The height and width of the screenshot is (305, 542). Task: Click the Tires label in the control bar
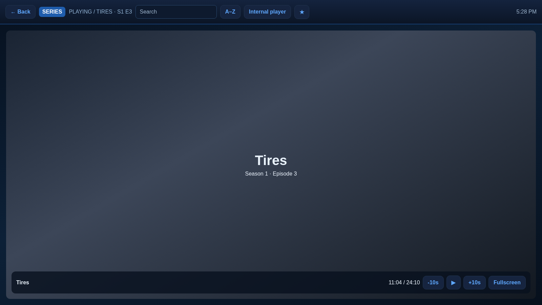click(23, 283)
